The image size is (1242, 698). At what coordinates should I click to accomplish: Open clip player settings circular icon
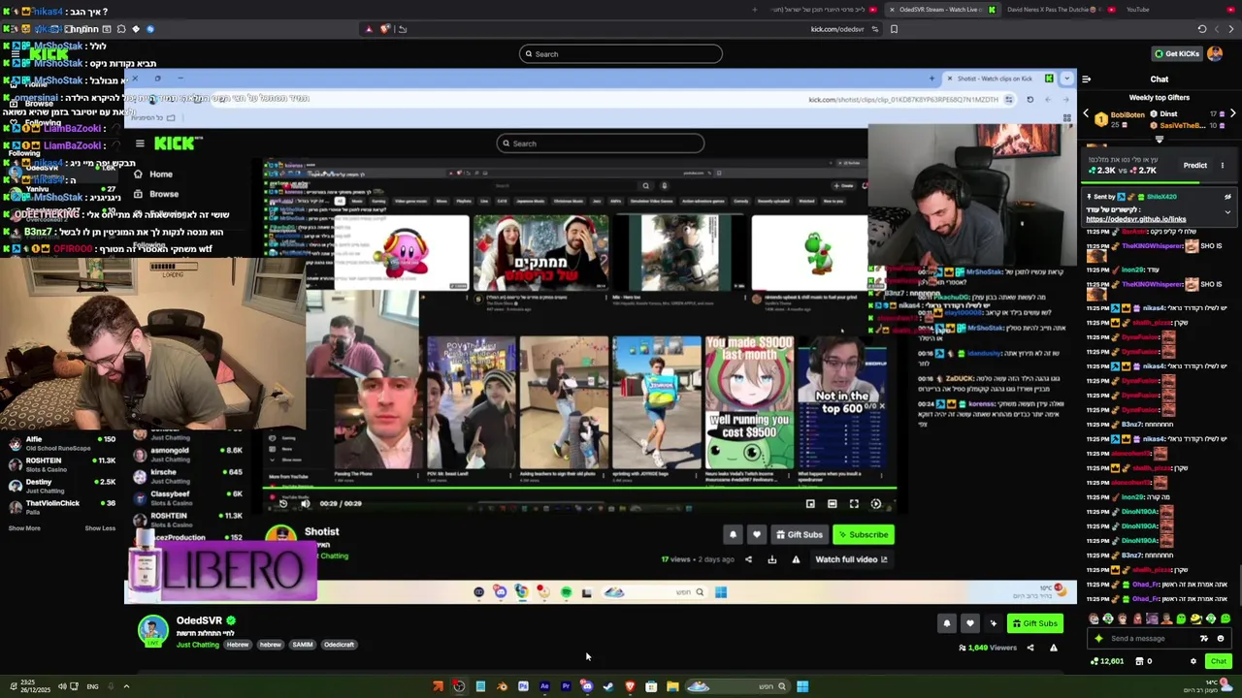876,504
